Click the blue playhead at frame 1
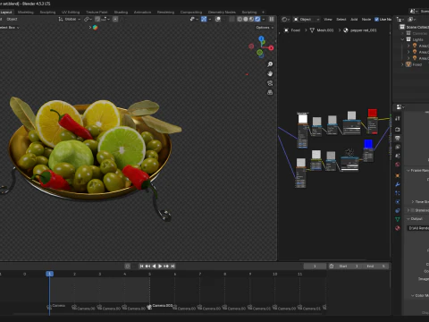Image resolution: width=429 pixels, height=322 pixels. 49,274
